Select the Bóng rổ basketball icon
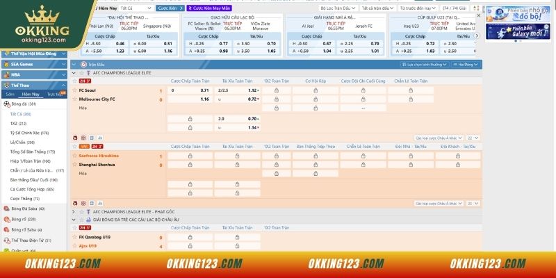Image resolution: width=556 pixels, height=278 pixels. [7, 218]
